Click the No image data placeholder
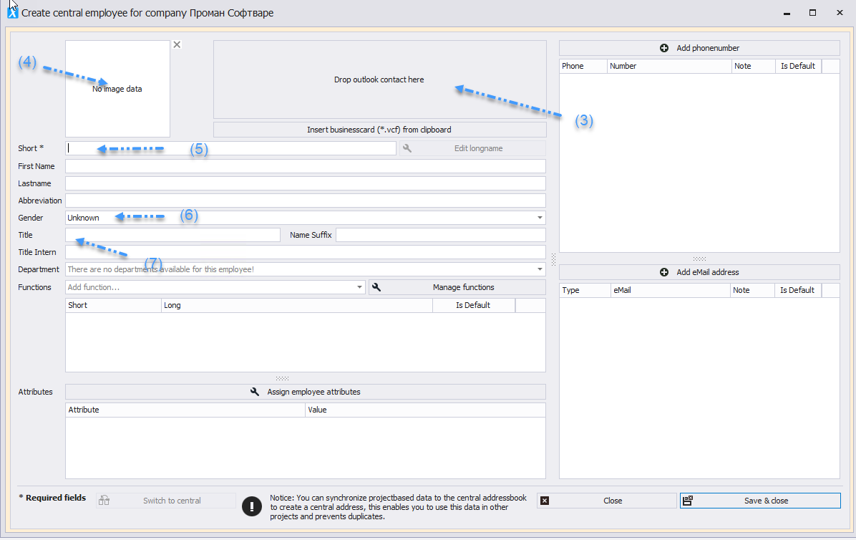The image size is (856, 540). 117,89
